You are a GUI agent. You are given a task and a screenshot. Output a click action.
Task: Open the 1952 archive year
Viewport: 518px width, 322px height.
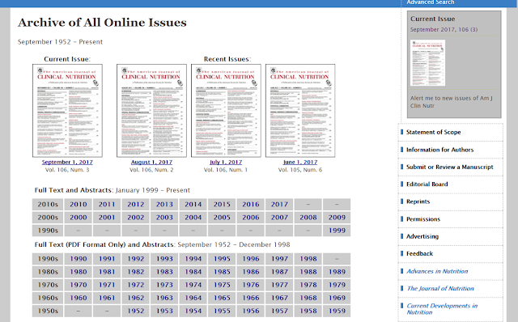(x=136, y=311)
